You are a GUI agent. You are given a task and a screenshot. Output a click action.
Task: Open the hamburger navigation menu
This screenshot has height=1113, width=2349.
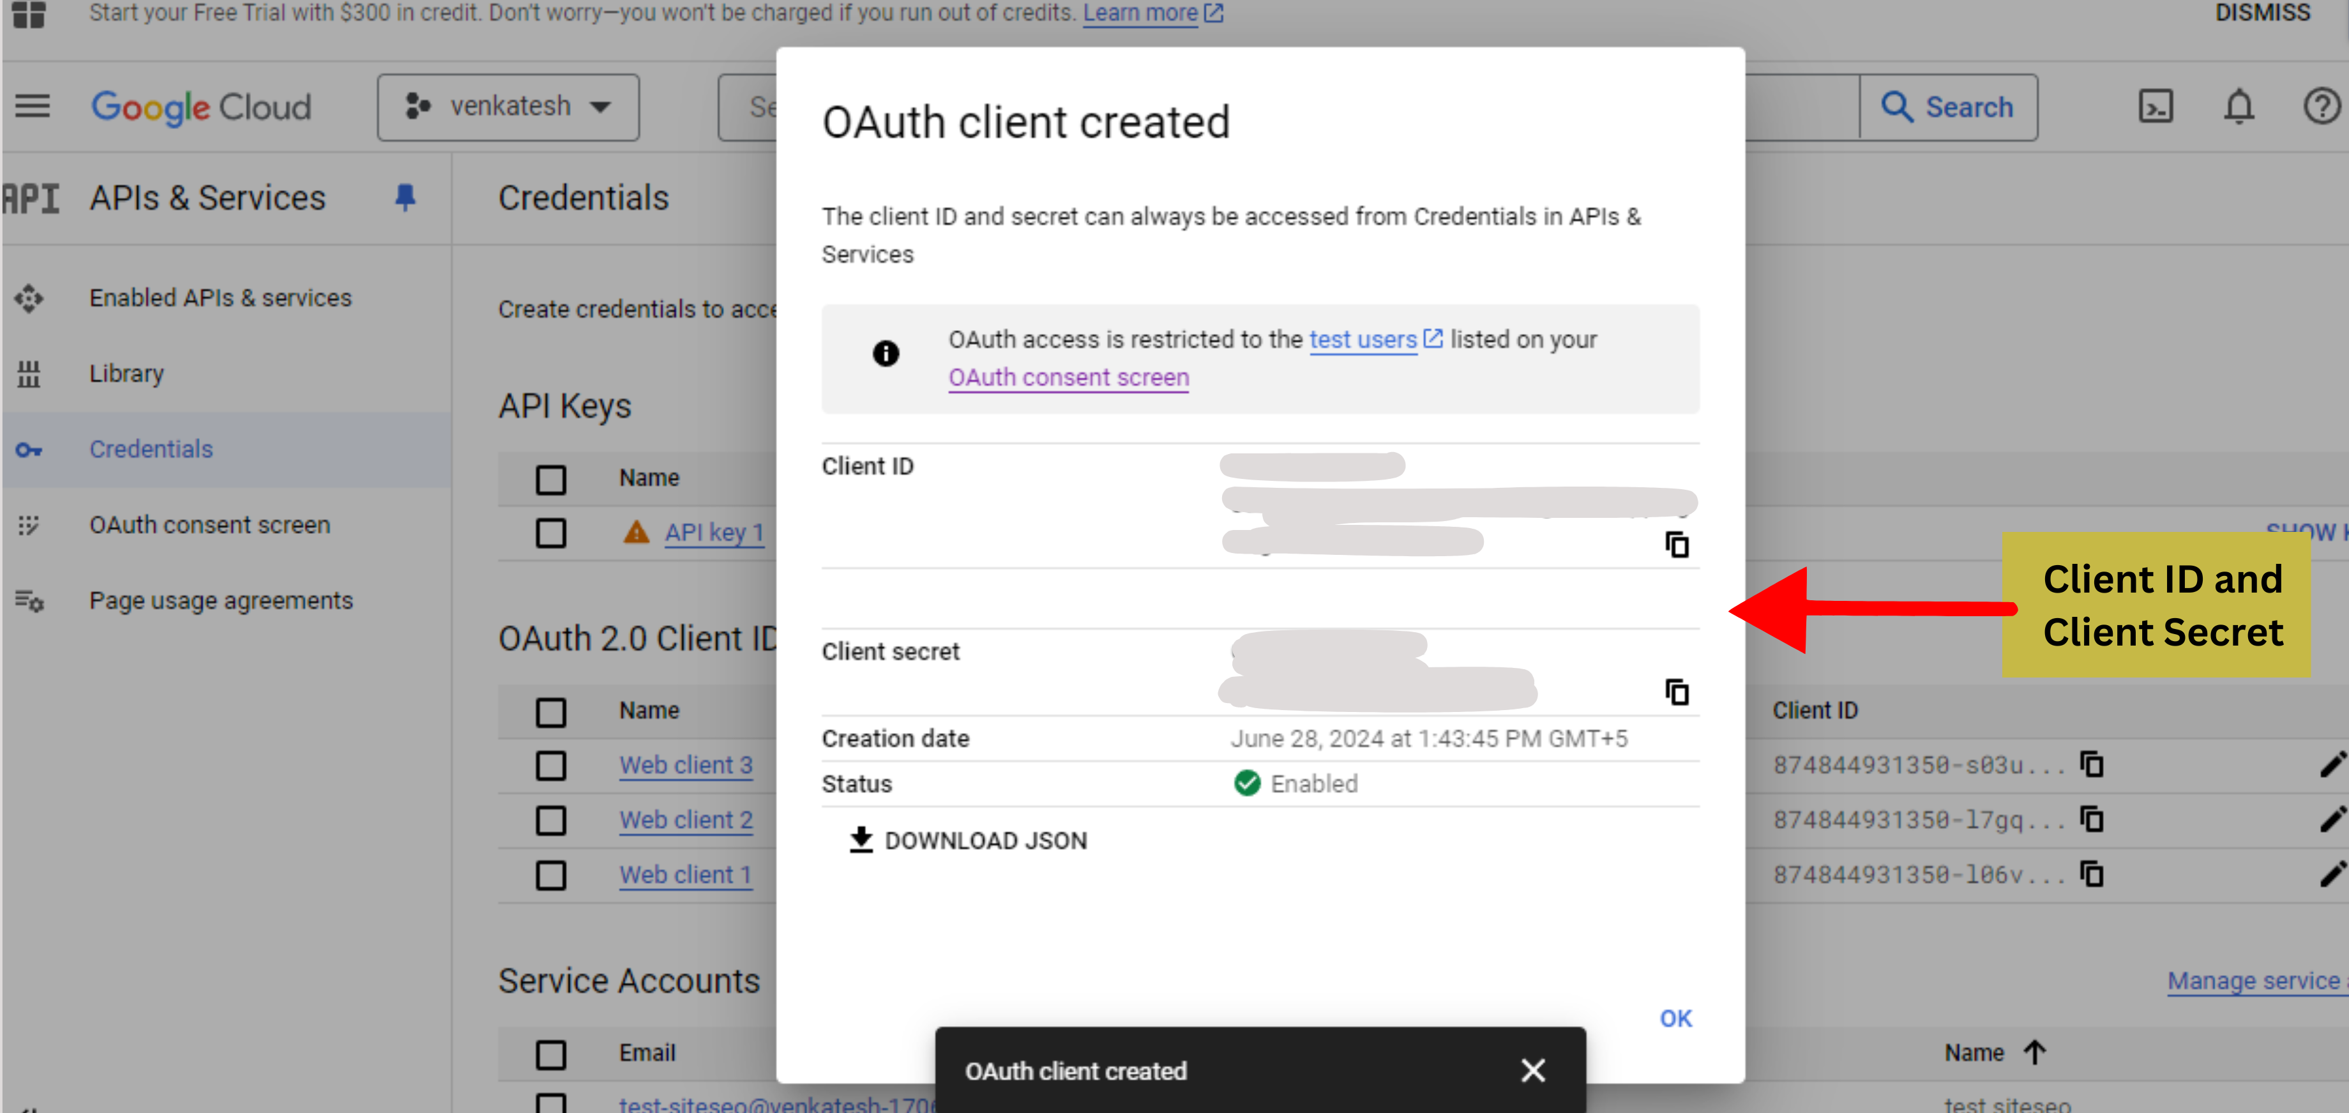(x=33, y=107)
